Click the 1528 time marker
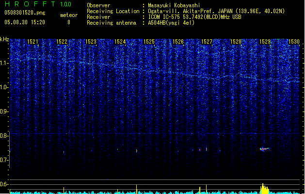The height and width of the screenshot is (194, 305). [236, 42]
